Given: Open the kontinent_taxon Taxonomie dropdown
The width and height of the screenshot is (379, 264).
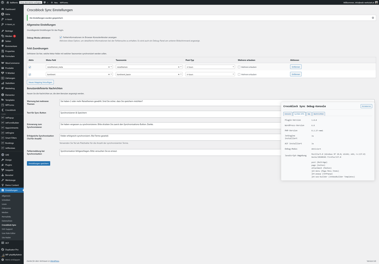Looking at the screenshot, I should click(x=149, y=74).
